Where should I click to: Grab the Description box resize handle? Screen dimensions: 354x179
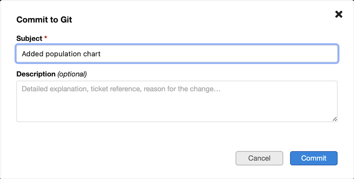click(x=335, y=119)
